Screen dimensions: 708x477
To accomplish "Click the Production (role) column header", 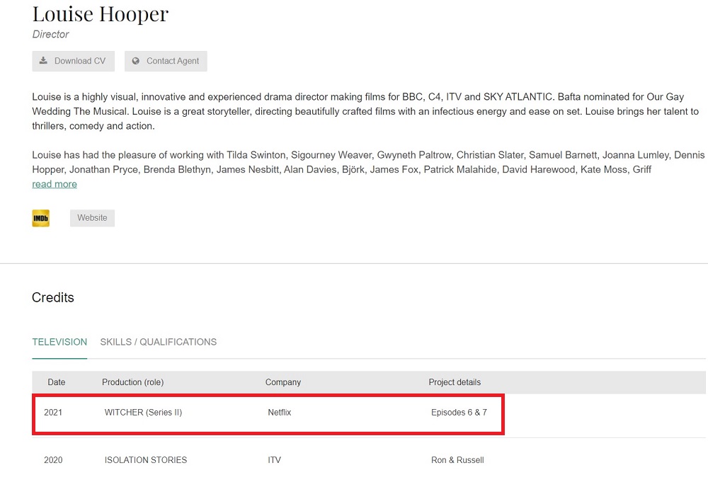I will tap(133, 382).
